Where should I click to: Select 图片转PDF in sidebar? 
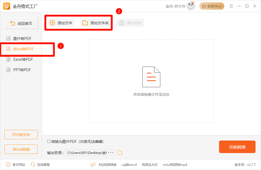click(x=21, y=39)
